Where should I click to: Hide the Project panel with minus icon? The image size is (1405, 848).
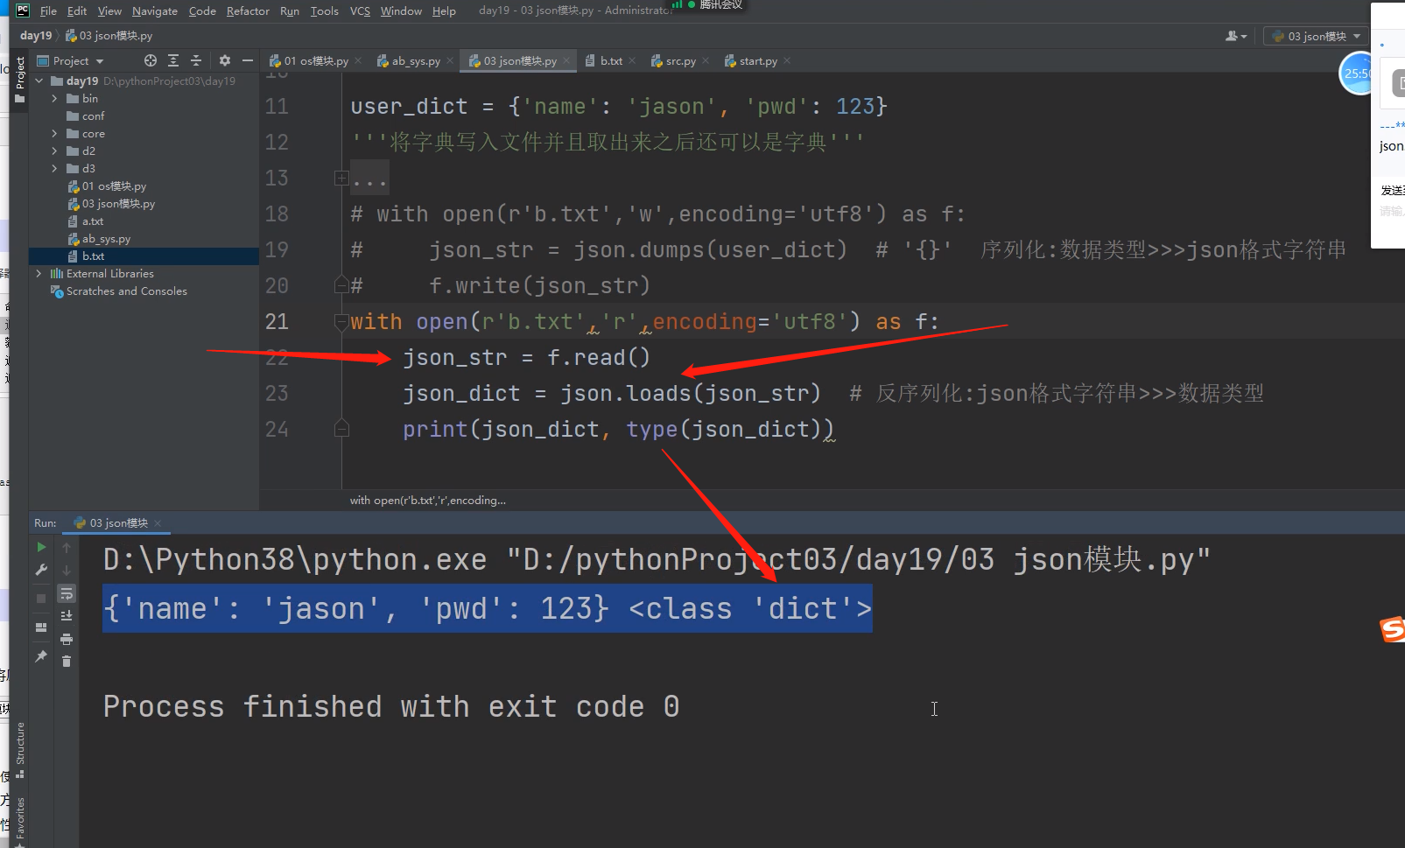248,60
